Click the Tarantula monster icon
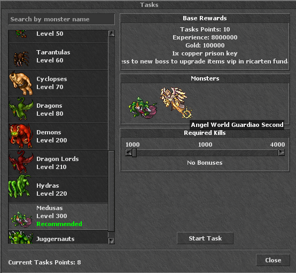Screen dimensions: 296x273 [21, 59]
